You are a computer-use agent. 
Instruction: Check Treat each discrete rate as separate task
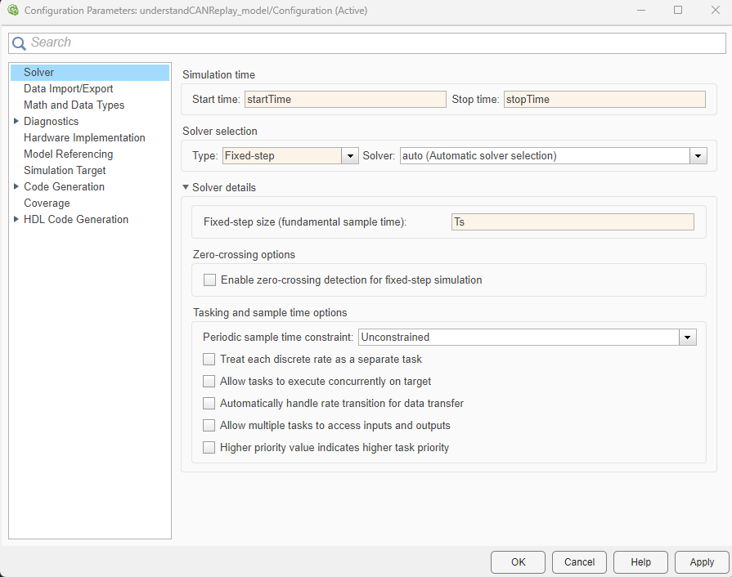[x=209, y=359]
